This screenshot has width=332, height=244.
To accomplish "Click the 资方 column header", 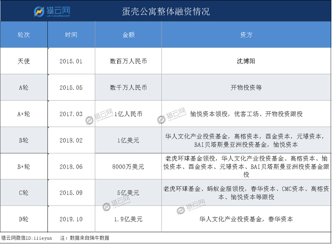I will pos(246,34).
